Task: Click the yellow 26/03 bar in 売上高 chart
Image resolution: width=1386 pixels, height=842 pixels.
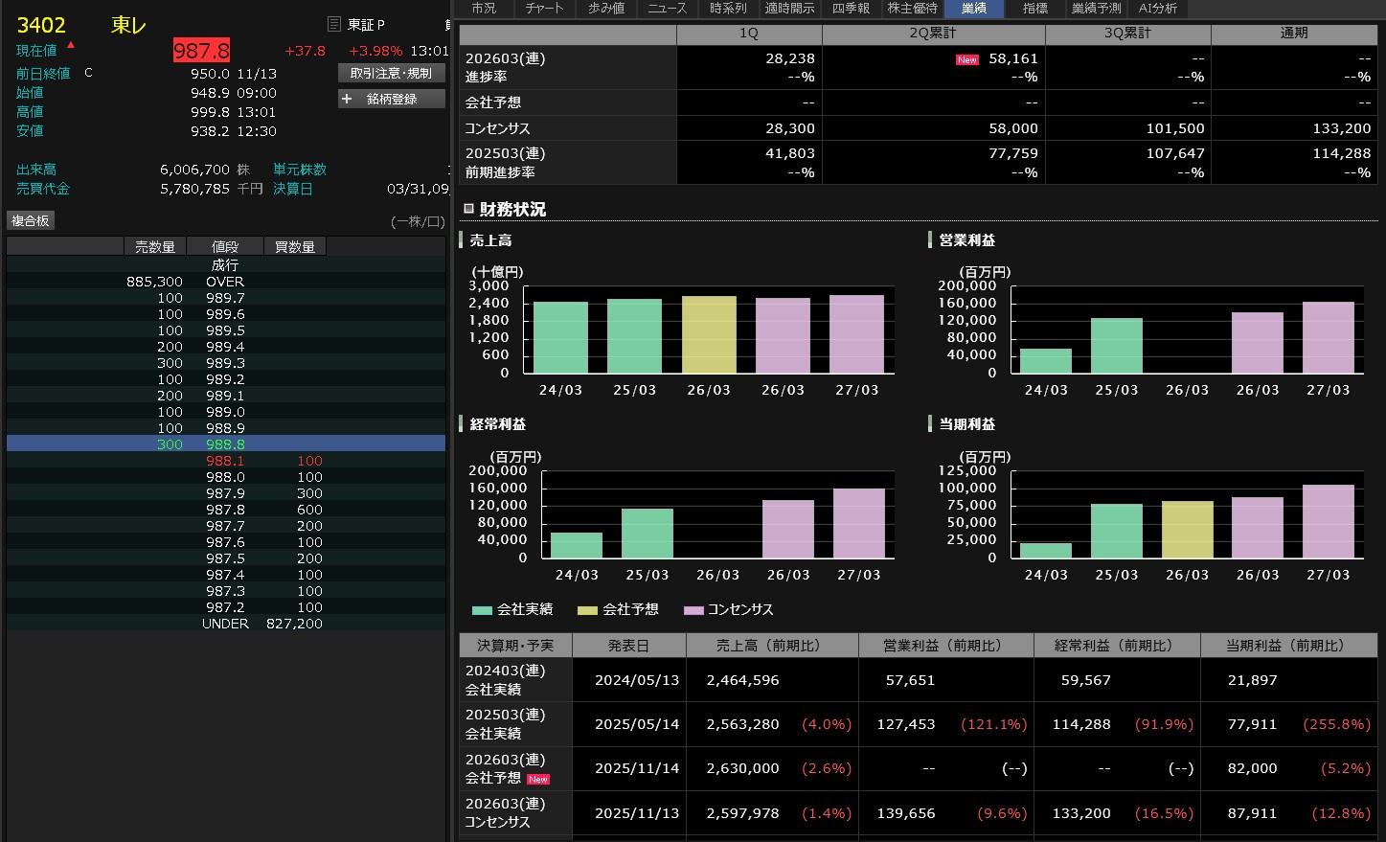Action: point(709,334)
